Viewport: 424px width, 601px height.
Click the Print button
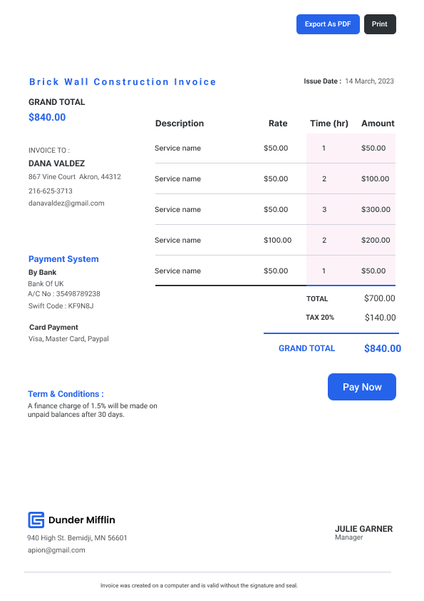pos(380,24)
